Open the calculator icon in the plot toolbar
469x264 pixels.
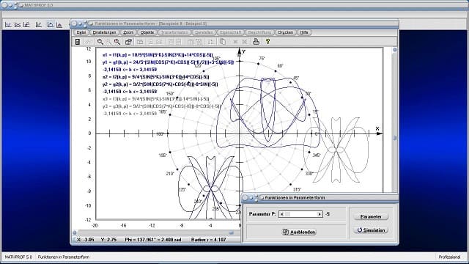pos(78,42)
